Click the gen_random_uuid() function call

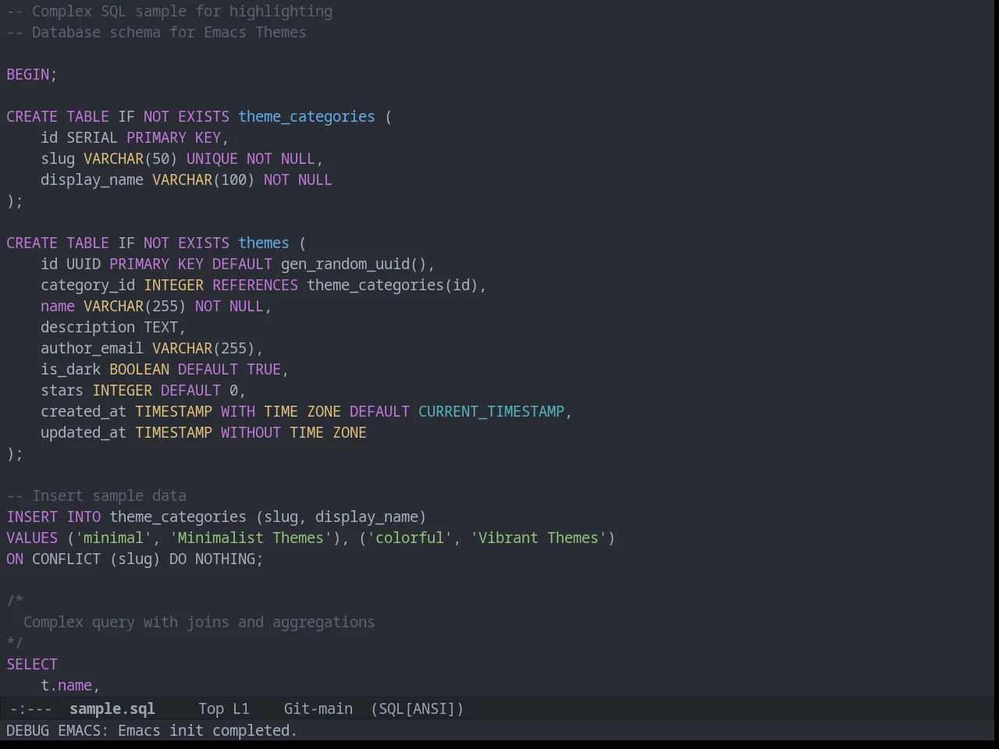(x=354, y=264)
